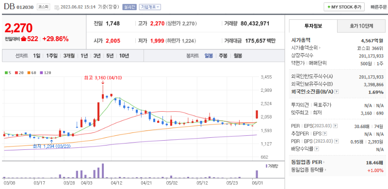Select the 1일 line chart period
This screenshot has width=388, height=189.
click(37, 56)
